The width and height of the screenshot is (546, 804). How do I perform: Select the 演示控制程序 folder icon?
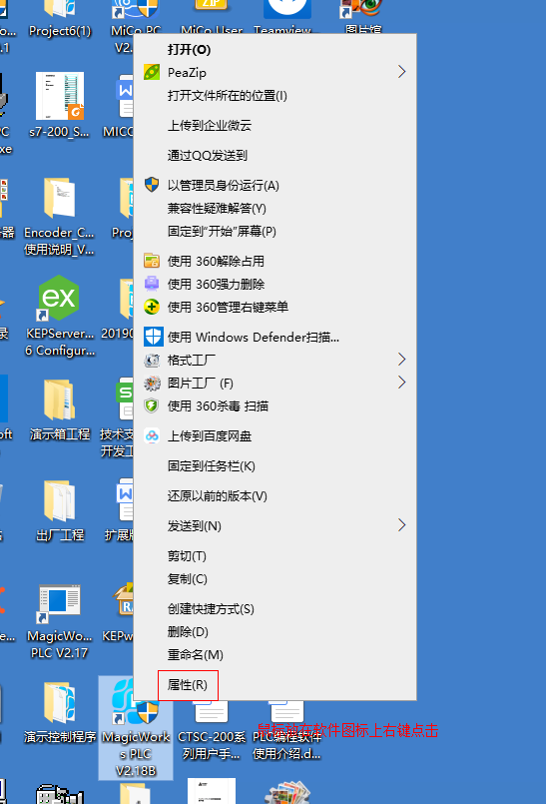(x=60, y=702)
